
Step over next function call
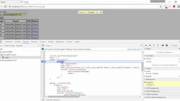(x=150, y=45)
